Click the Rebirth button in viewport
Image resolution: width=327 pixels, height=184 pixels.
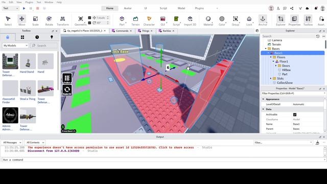coord(67,90)
